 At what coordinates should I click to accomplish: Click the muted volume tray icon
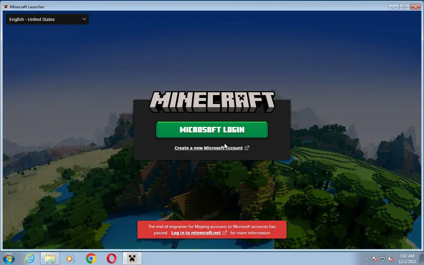(x=391, y=259)
